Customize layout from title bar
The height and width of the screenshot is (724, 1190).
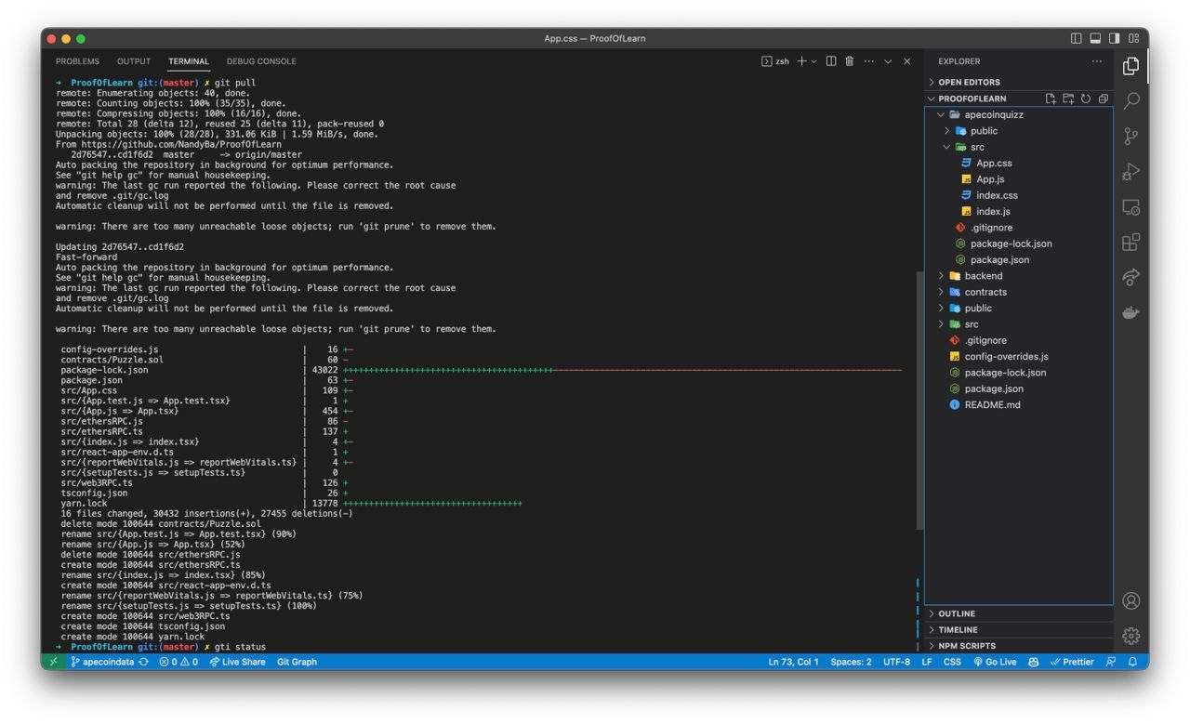coord(1133,38)
